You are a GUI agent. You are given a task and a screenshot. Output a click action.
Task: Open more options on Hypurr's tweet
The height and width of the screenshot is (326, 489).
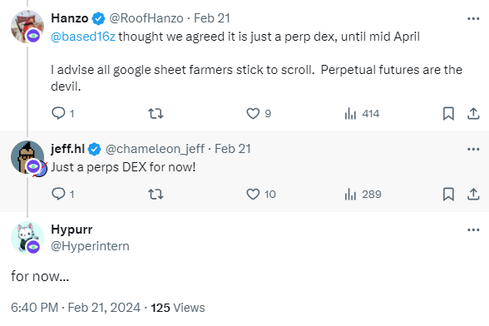click(x=473, y=230)
